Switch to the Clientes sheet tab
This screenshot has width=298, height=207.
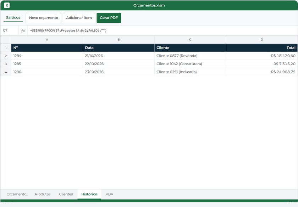[66, 194]
